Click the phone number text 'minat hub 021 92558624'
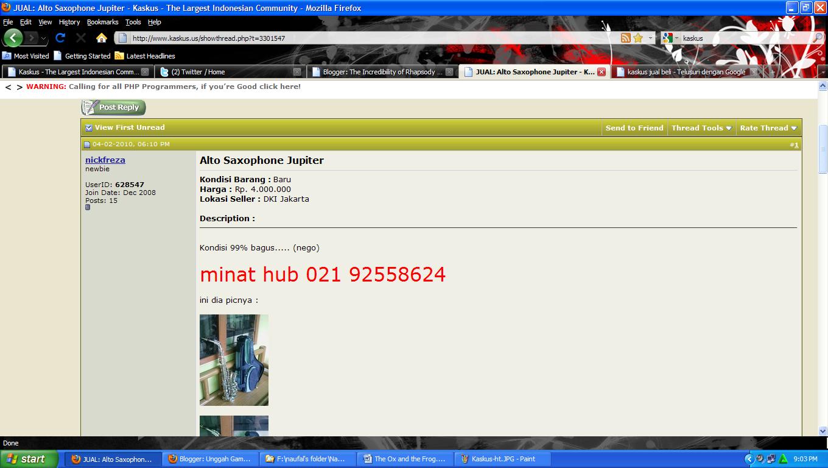Viewport: 828px width, 468px height. 323,274
